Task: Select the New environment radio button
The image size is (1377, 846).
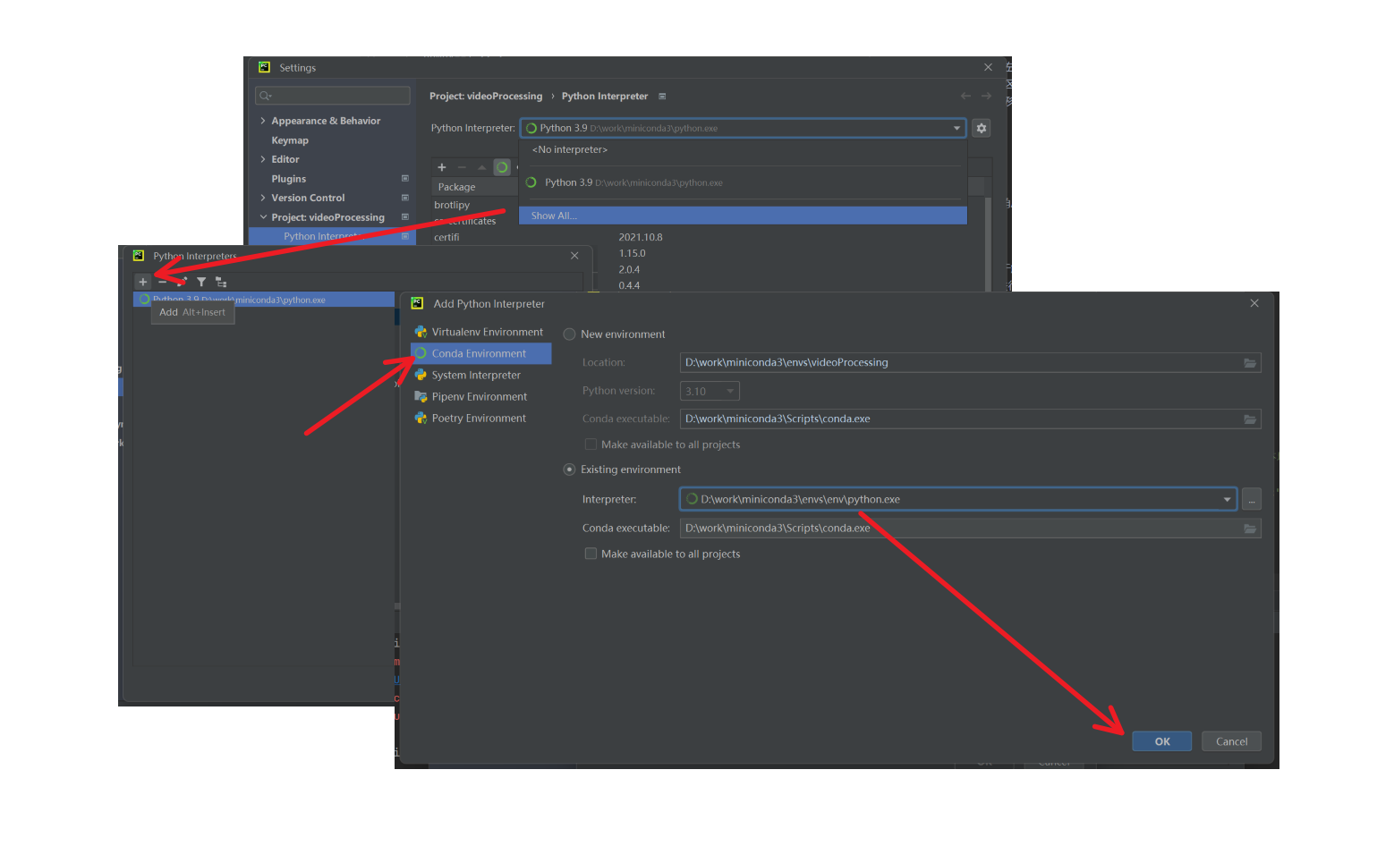Action: 569,334
